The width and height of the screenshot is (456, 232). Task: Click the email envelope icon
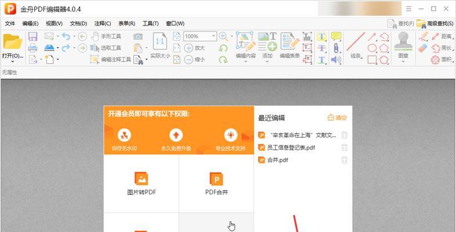pos(49,37)
